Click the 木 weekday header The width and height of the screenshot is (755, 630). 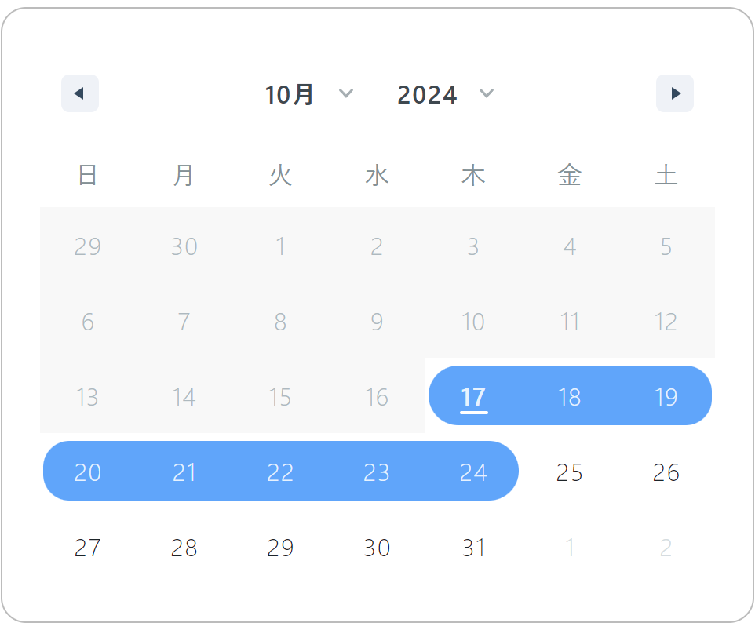(x=473, y=176)
